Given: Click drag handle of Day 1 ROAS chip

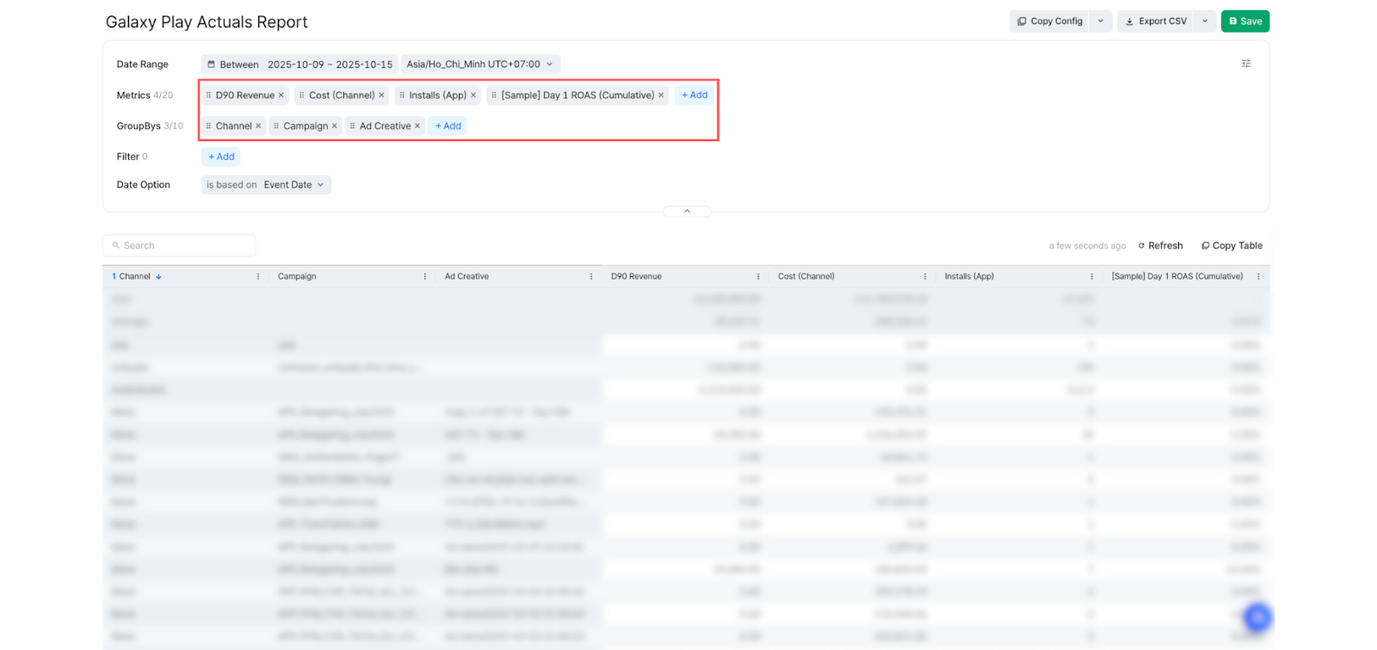Looking at the screenshot, I should tap(494, 95).
